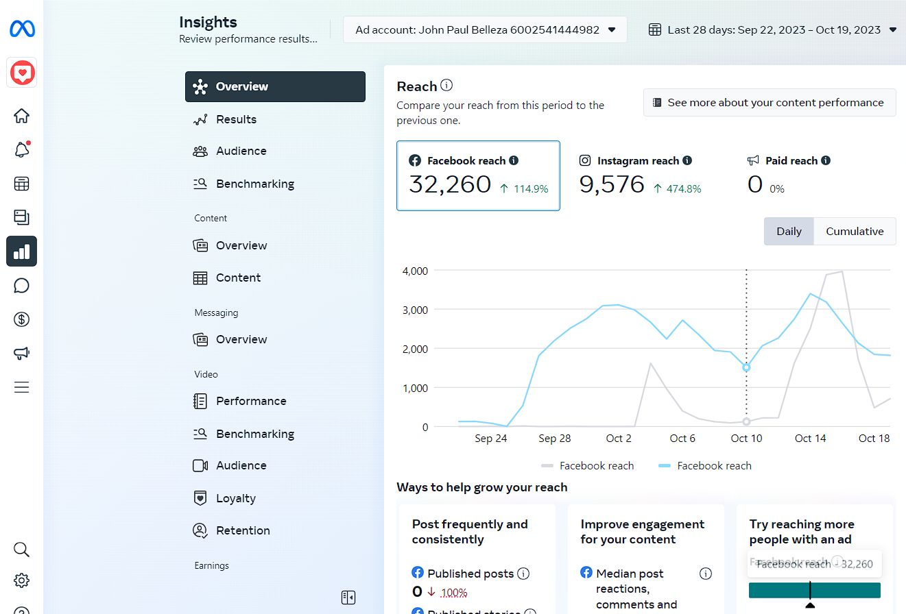The image size is (906, 614).
Task: Expand the Ad account dropdown
Action: pos(485,30)
